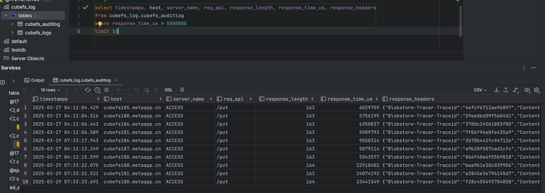
Task: Sort by host column arrows
Action: pyautogui.click(x=161, y=99)
